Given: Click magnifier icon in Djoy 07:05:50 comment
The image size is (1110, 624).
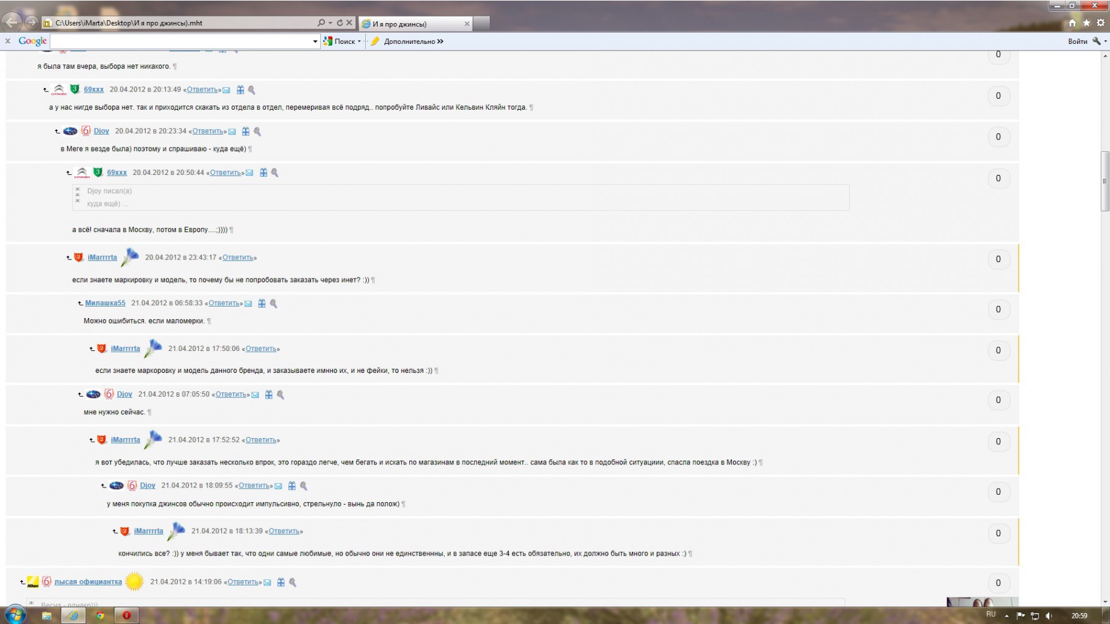Looking at the screenshot, I should tap(281, 394).
